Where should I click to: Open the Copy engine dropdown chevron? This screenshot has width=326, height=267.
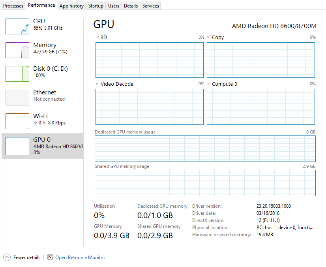pyautogui.click(x=208, y=37)
